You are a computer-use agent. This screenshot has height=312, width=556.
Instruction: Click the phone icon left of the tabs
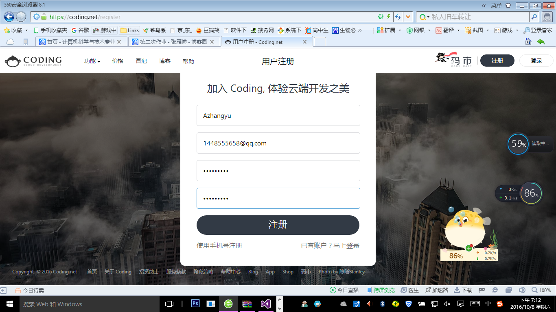tap(26, 42)
